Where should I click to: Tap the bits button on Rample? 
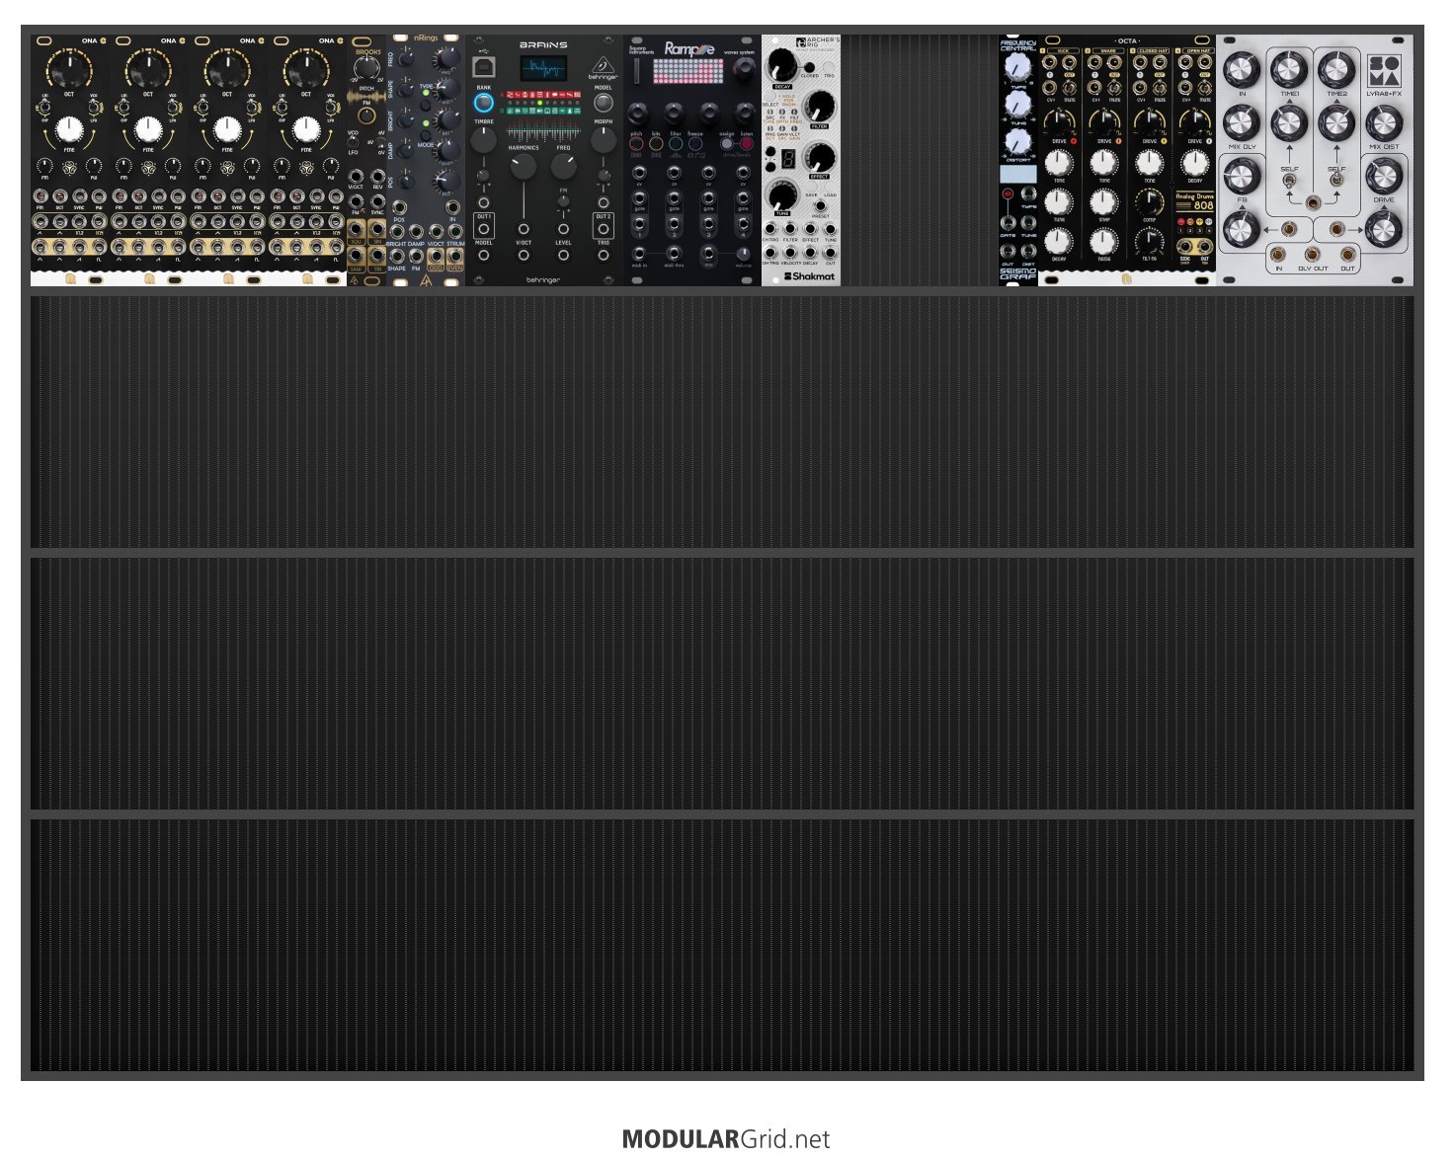coord(656,144)
